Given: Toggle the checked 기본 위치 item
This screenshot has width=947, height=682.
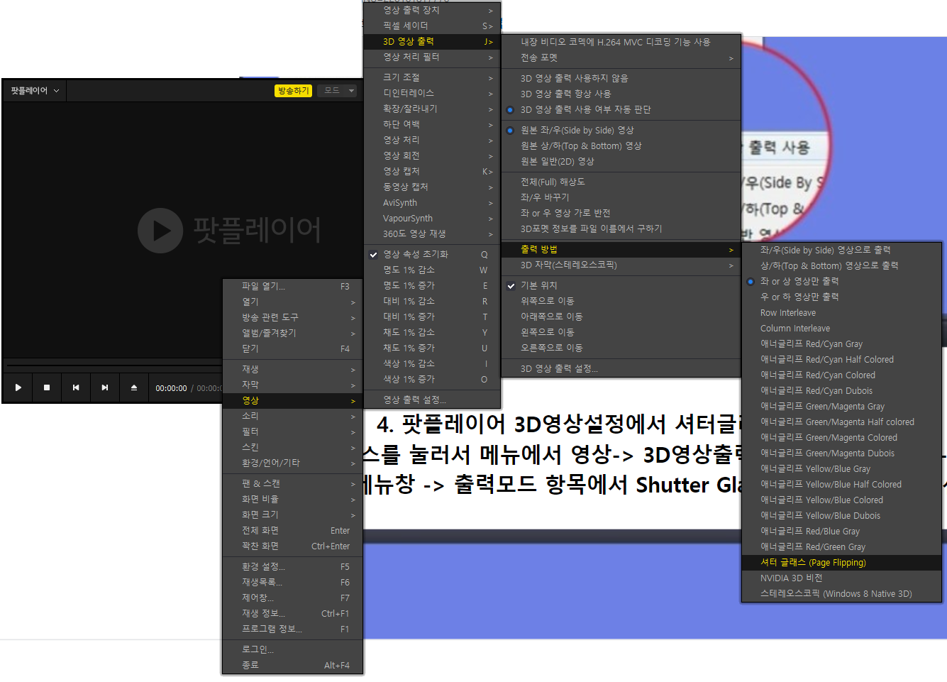Looking at the screenshot, I should point(621,286).
